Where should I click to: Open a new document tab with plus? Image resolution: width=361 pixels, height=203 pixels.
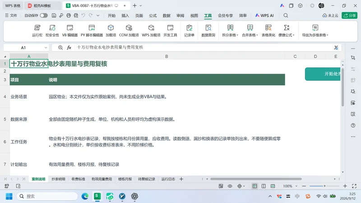tap(134, 5)
